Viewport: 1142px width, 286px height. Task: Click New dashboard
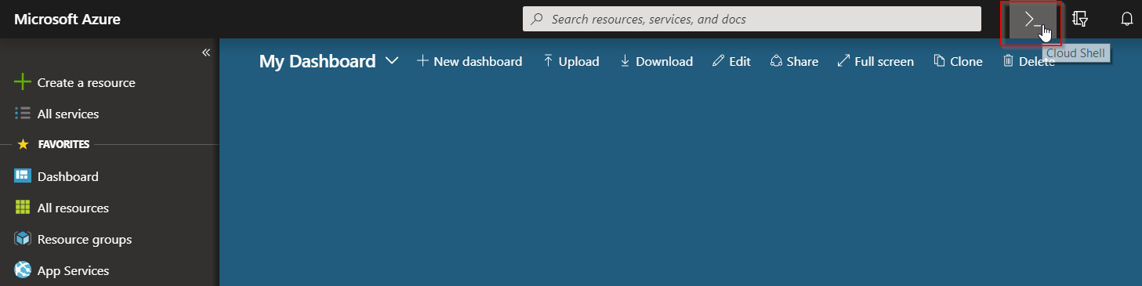coord(469,61)
